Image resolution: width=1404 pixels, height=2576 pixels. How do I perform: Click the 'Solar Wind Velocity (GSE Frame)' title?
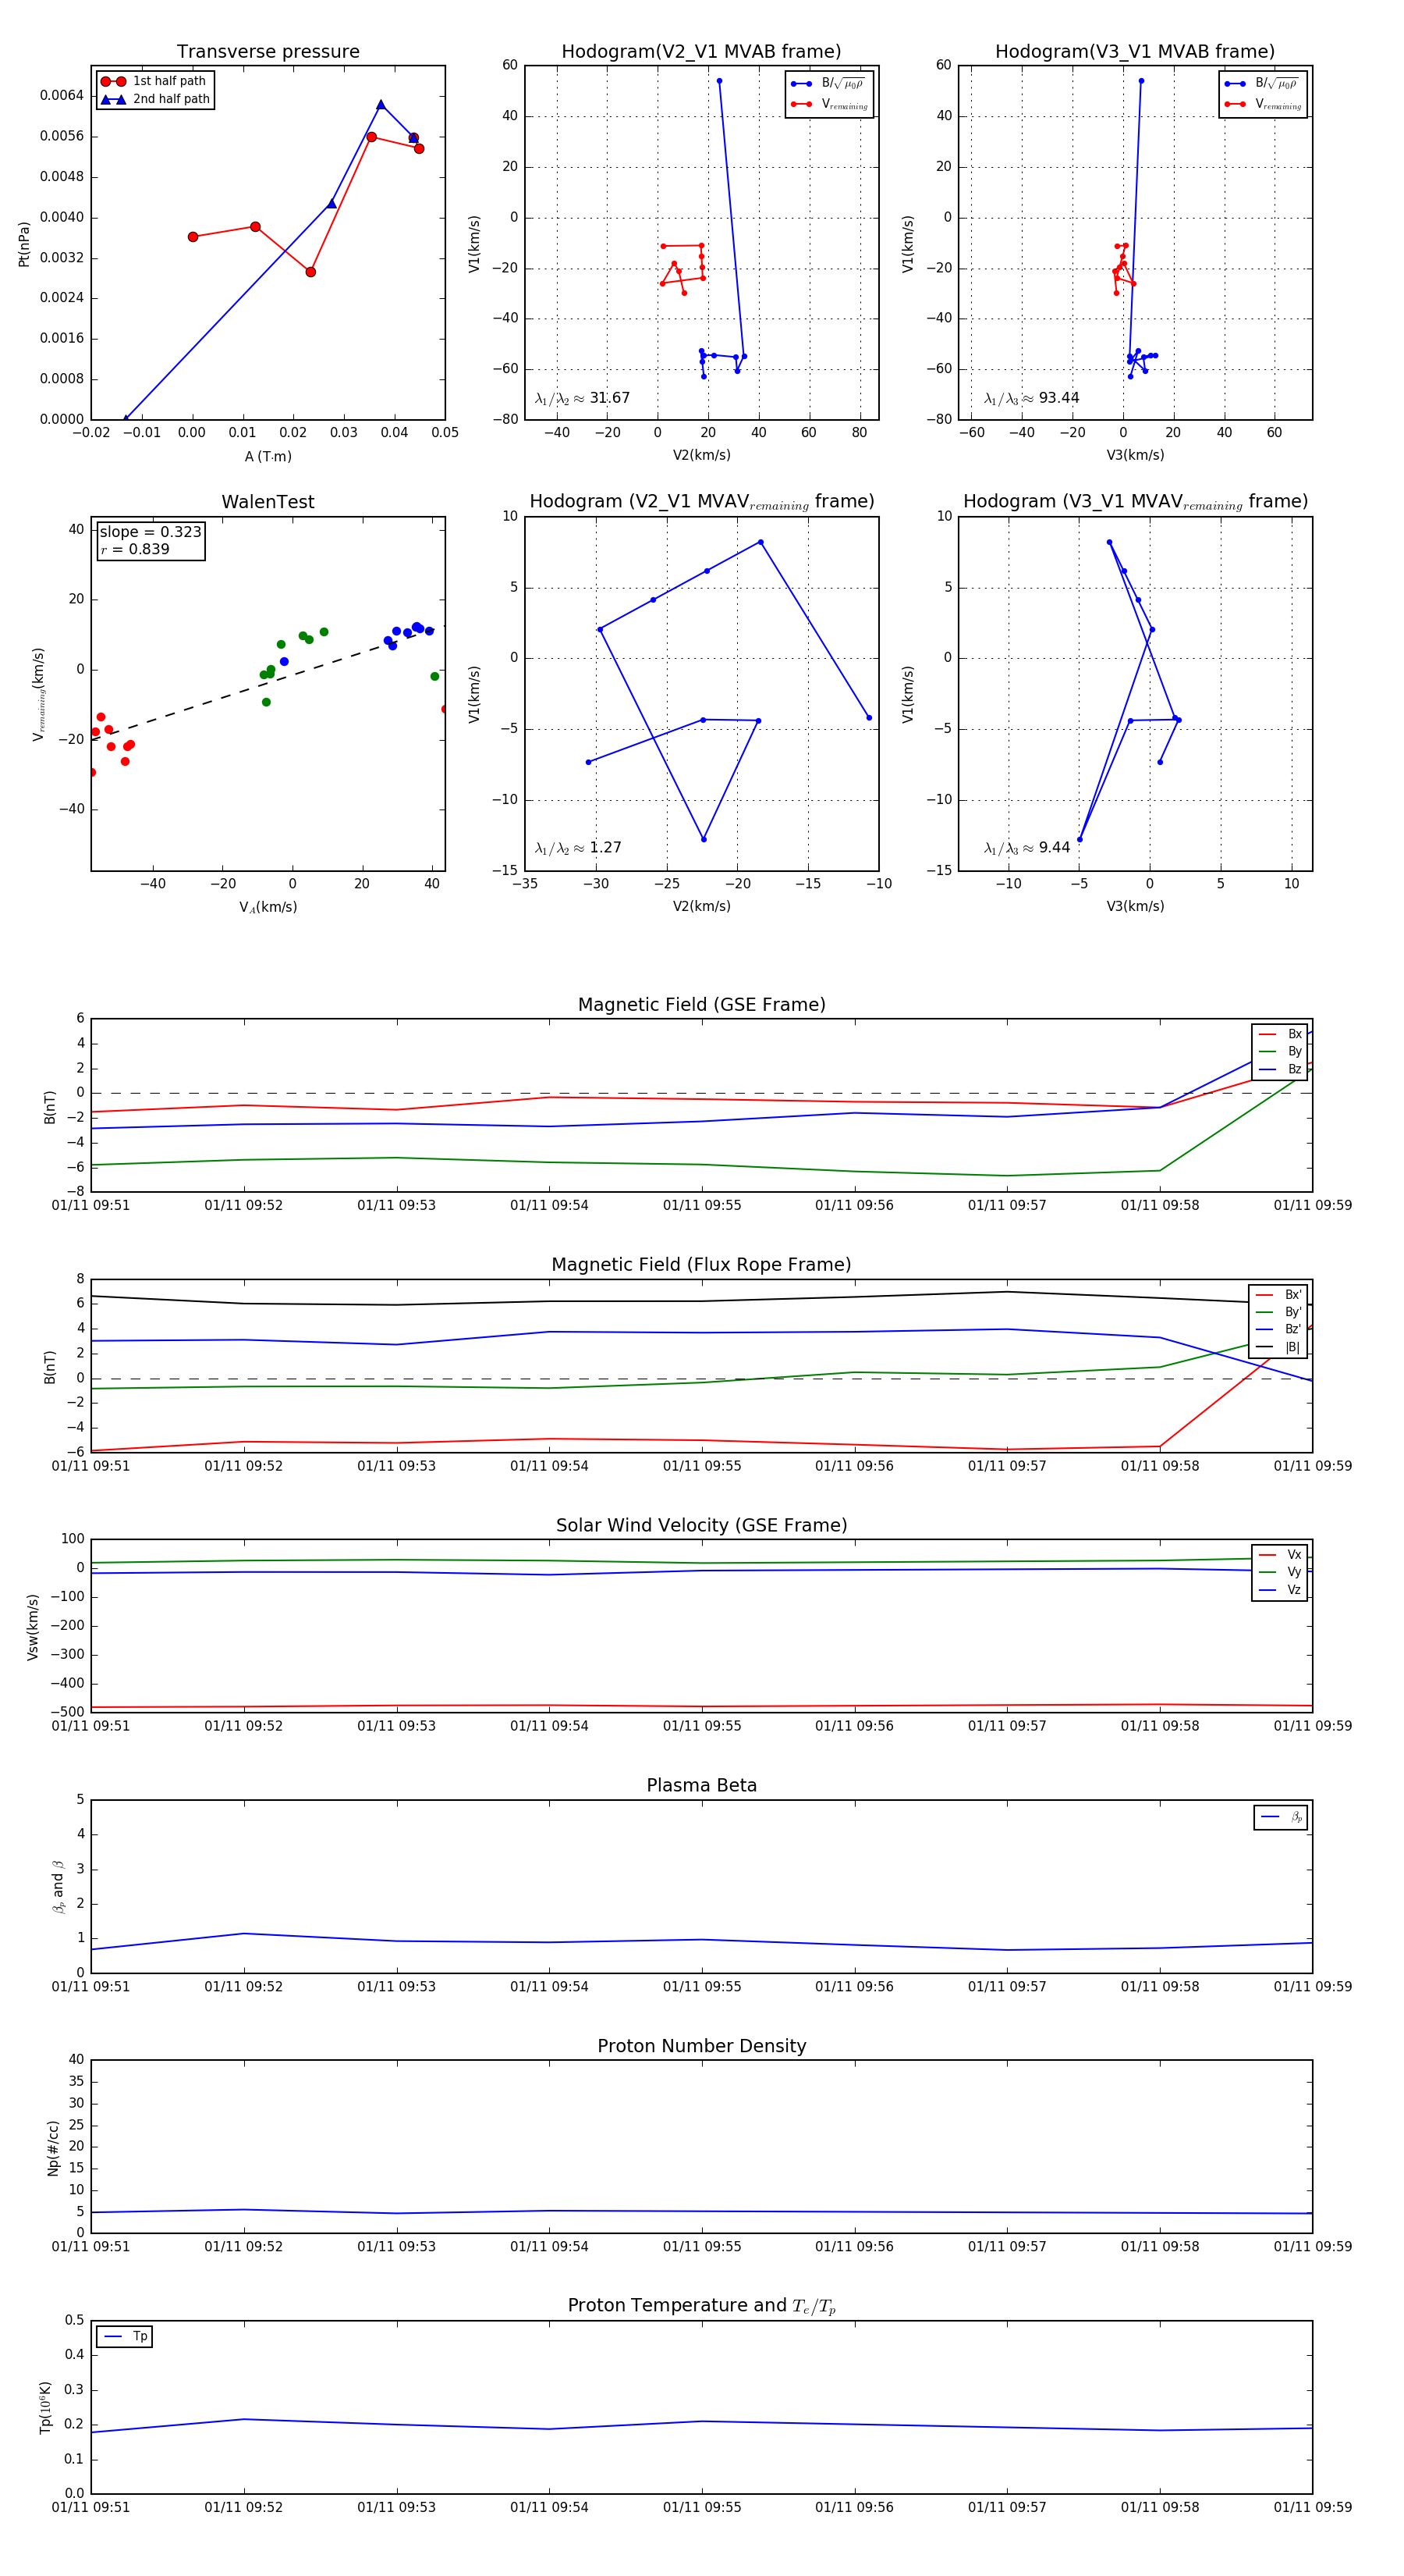click(x=701, y=1525)
